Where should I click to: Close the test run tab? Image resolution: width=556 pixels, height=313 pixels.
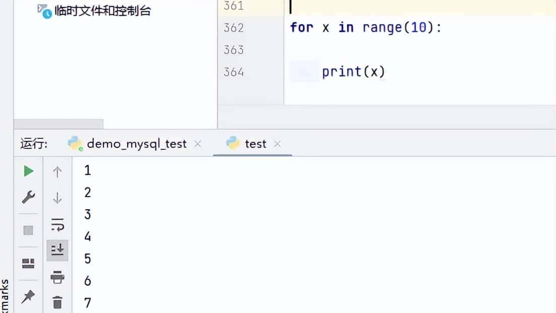click(277, 144)
